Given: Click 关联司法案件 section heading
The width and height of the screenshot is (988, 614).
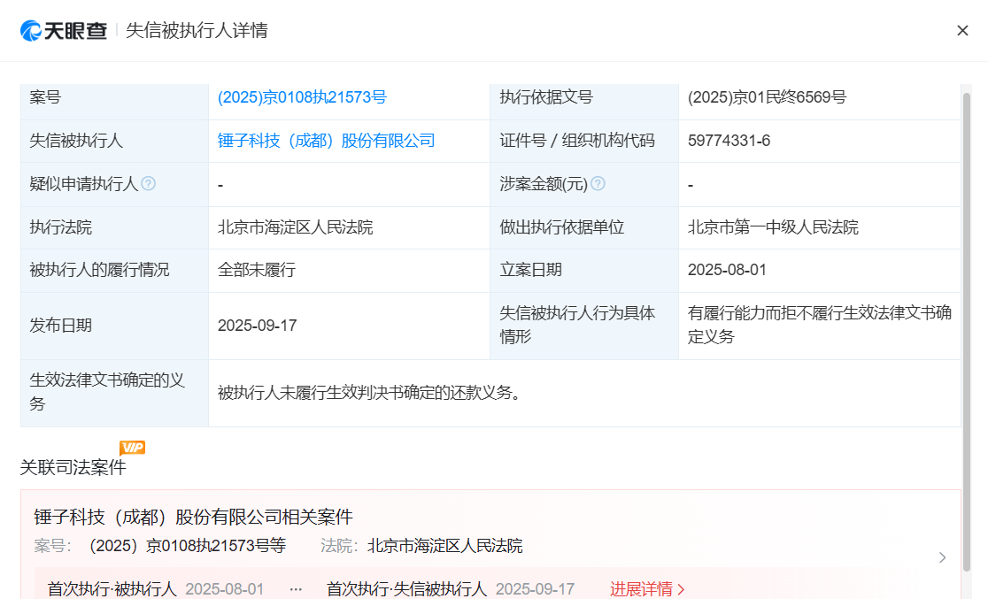Looking at the screenshot, I should point(73,467).
